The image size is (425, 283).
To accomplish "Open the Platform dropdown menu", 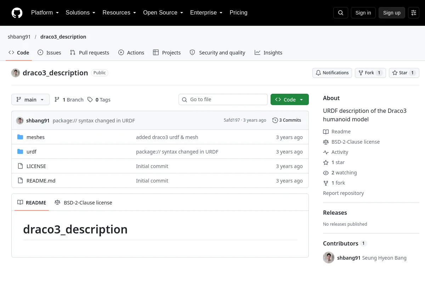I will tap(45, 13).
